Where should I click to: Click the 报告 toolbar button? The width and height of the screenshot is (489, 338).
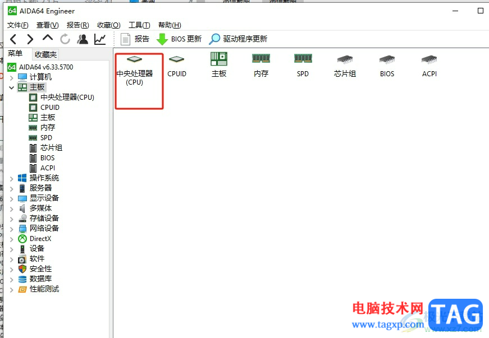(135, 39)
